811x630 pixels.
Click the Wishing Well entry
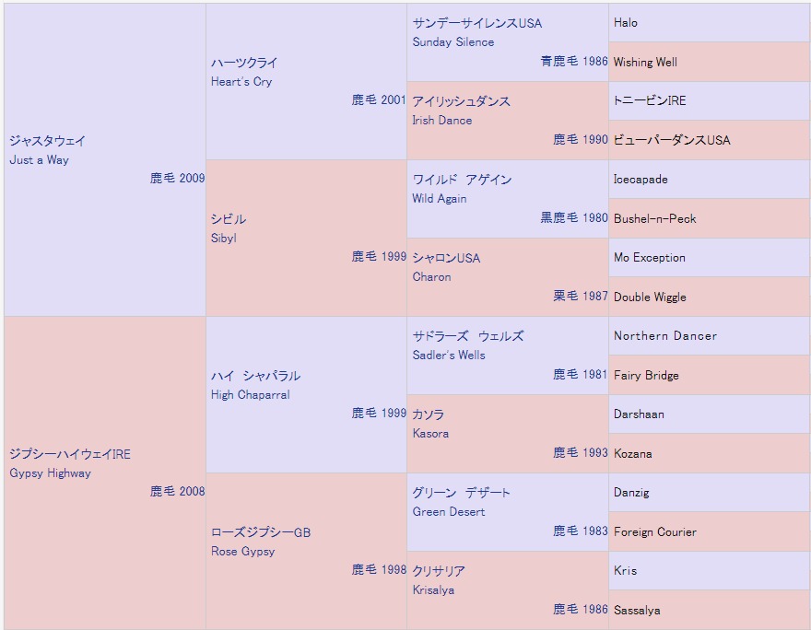coord(645,63)
